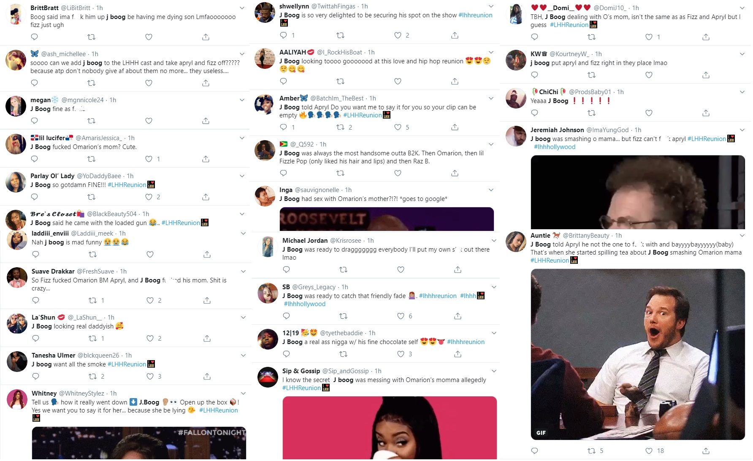Reply to KW's tweet about apryl
This screenshot has width=753, height=461.
[x=535, y=75]
